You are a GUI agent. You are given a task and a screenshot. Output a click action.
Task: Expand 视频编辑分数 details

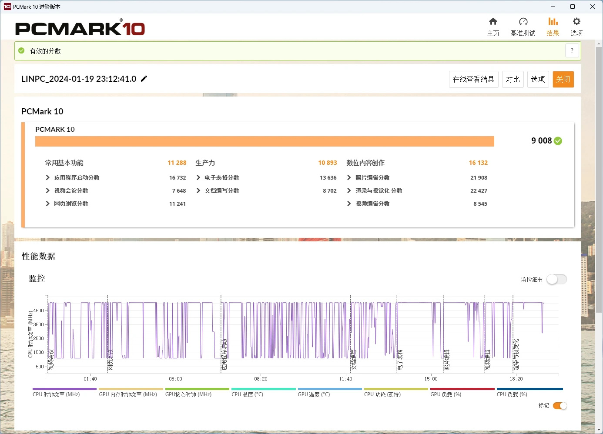point(349,204)
